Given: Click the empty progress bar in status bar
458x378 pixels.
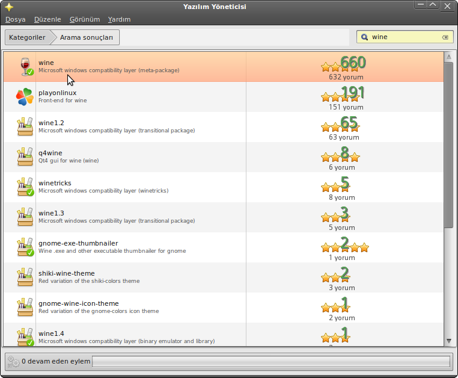Looking at the screenshot, I should [271, 361].
